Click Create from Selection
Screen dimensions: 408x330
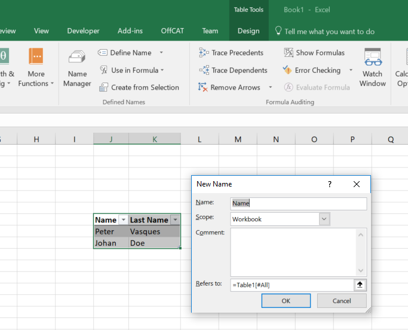coord(139,87)
